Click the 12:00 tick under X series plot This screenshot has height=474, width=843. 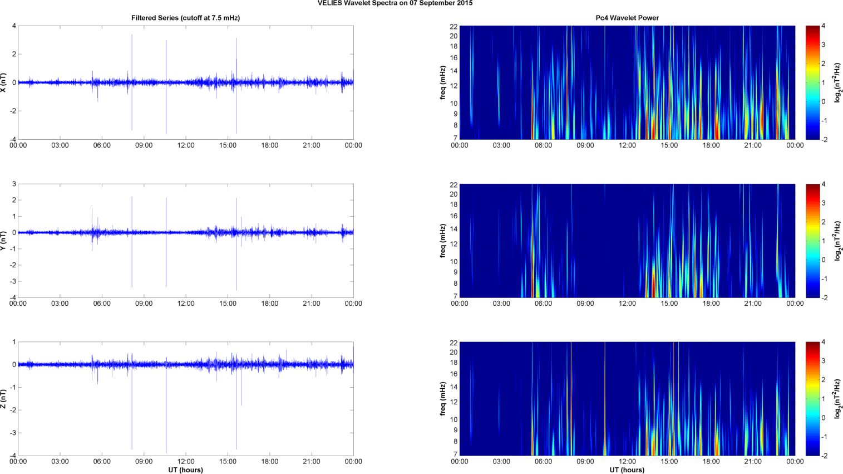tap(186, 145)
